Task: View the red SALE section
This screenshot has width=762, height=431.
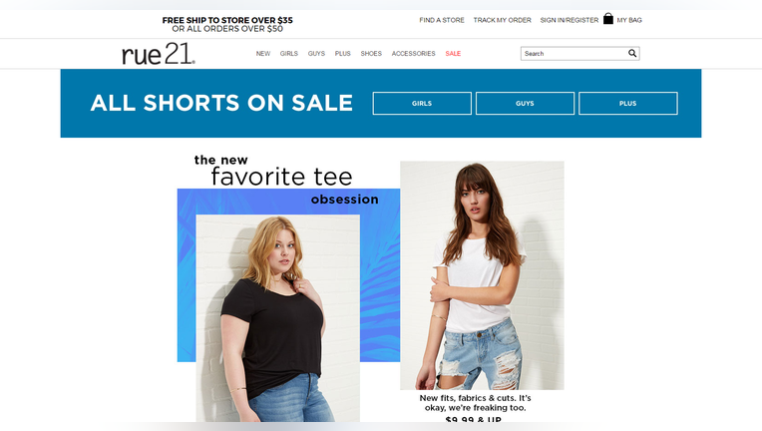Action: 453,54
